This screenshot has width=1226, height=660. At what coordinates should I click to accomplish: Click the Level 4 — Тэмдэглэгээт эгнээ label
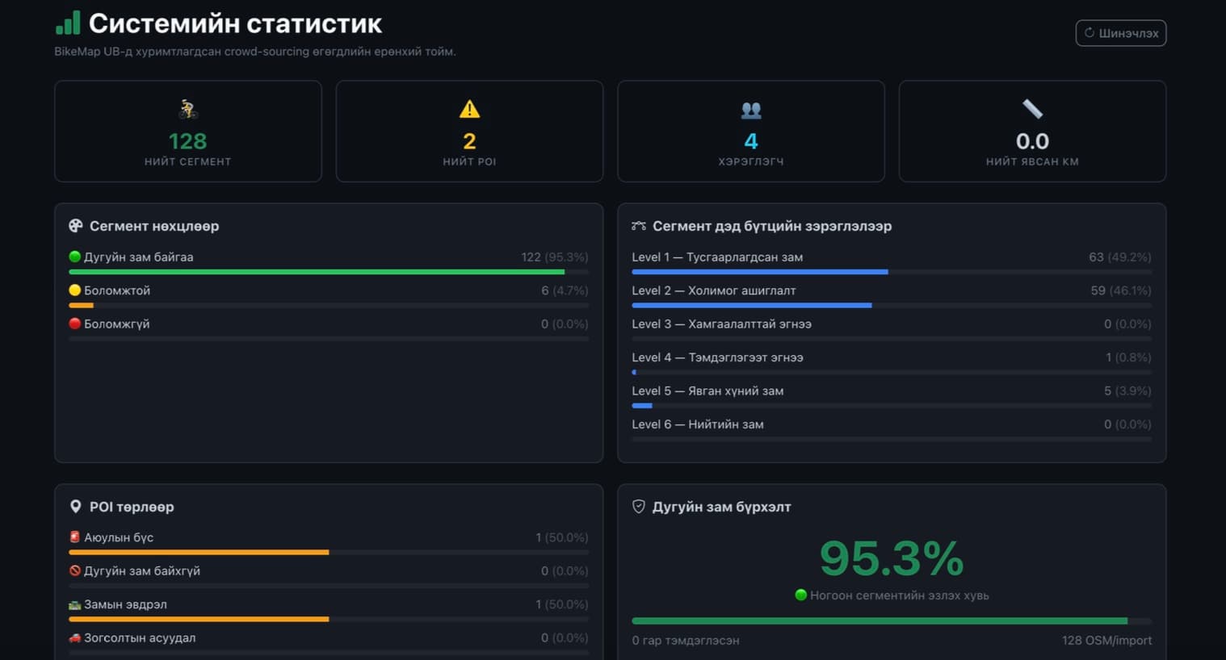coord(718,357)
